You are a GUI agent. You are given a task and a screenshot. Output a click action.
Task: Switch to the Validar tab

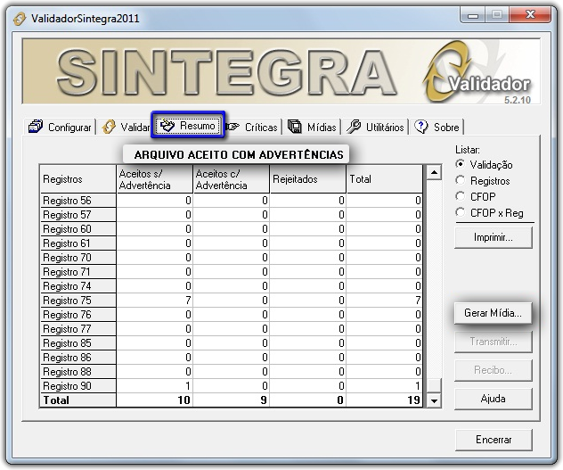126,127
